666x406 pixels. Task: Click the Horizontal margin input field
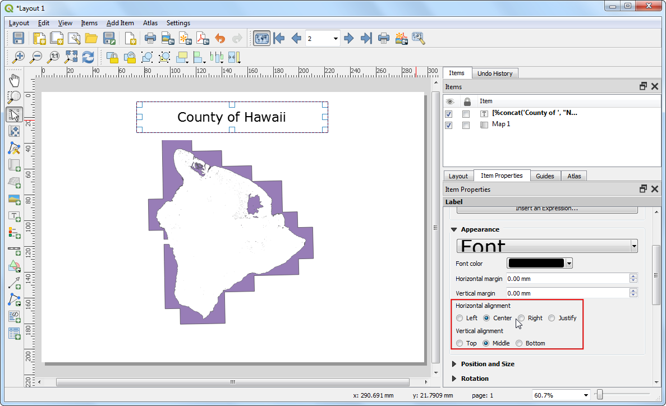click(567, 278)
